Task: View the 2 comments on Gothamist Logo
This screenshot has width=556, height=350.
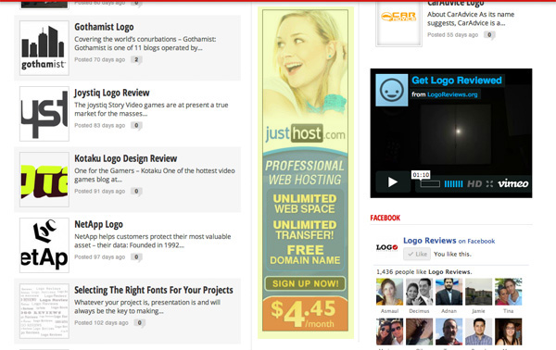Action: click(136, 60)
